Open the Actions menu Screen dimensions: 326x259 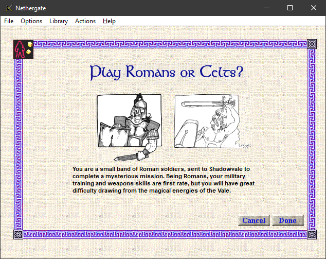tap(85, 21)
